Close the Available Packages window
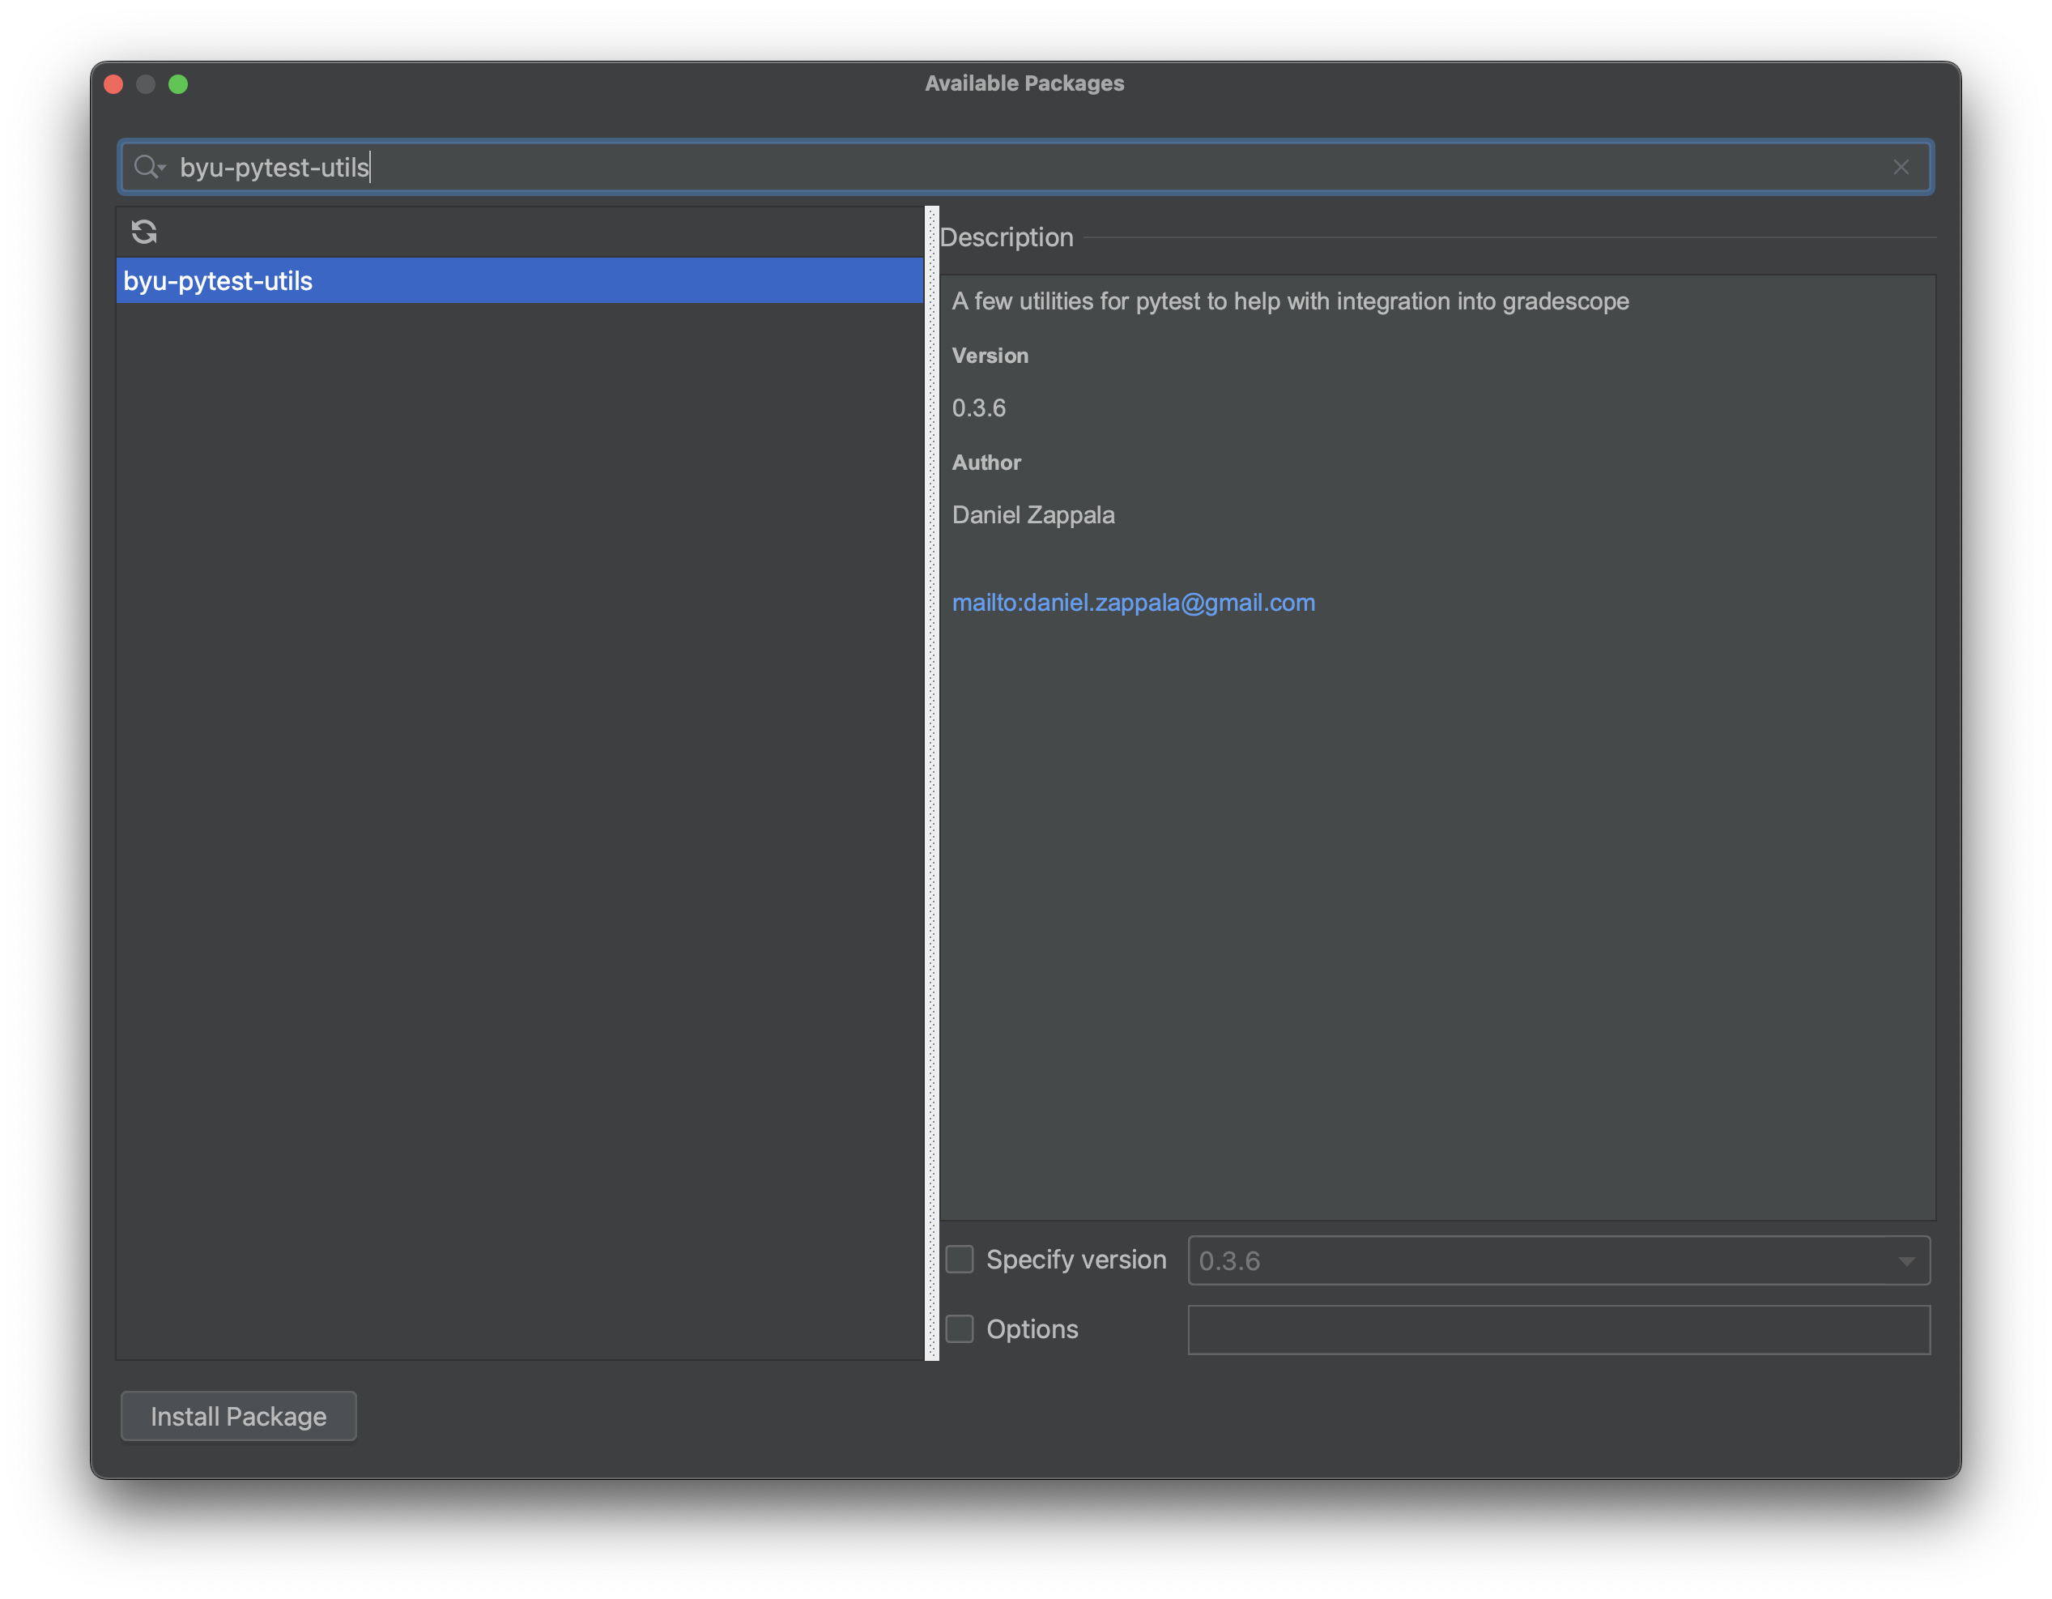 coord(113,84)
